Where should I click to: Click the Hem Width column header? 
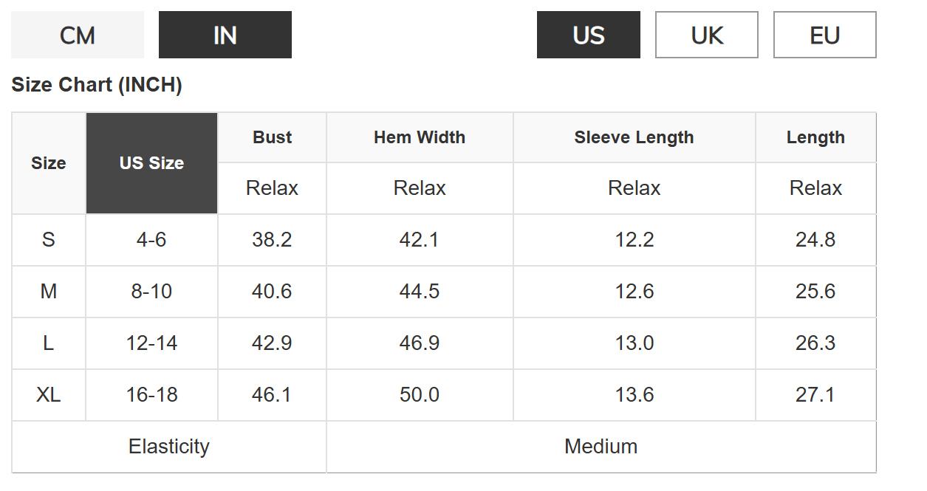[x=420, y=137]
